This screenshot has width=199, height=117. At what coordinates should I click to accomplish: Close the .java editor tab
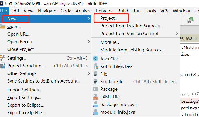pyautogui.click(x=196, y=38)
